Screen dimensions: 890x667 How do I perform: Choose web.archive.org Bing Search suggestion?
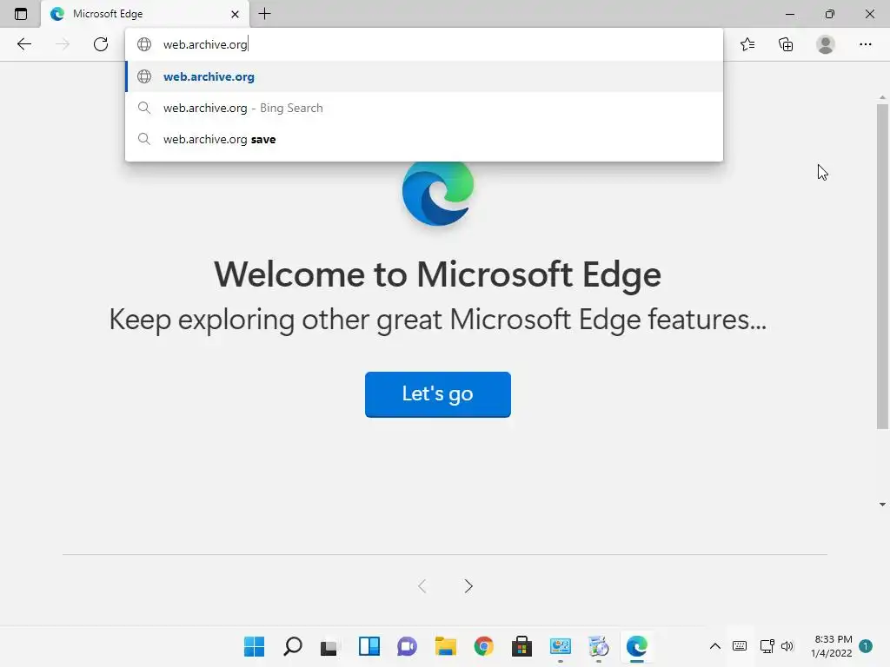pyautogui.click(x=424, y=108)
